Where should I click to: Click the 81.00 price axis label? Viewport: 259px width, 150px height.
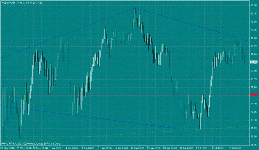click(254, 5)
